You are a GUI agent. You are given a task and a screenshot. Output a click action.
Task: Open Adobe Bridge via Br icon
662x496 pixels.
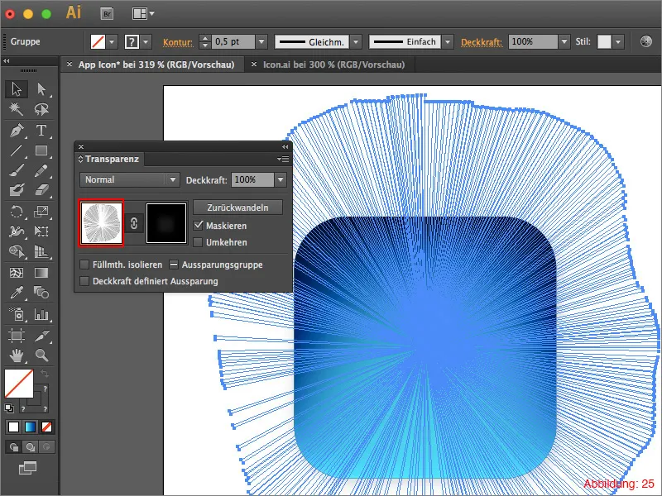(108, 14)
